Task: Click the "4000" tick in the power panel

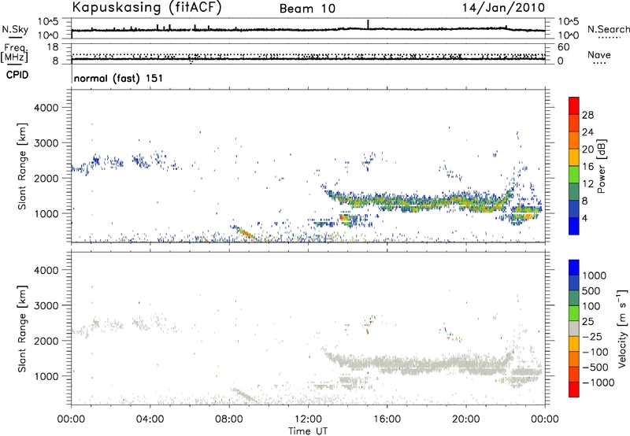Action: click(x=46, y=108)
